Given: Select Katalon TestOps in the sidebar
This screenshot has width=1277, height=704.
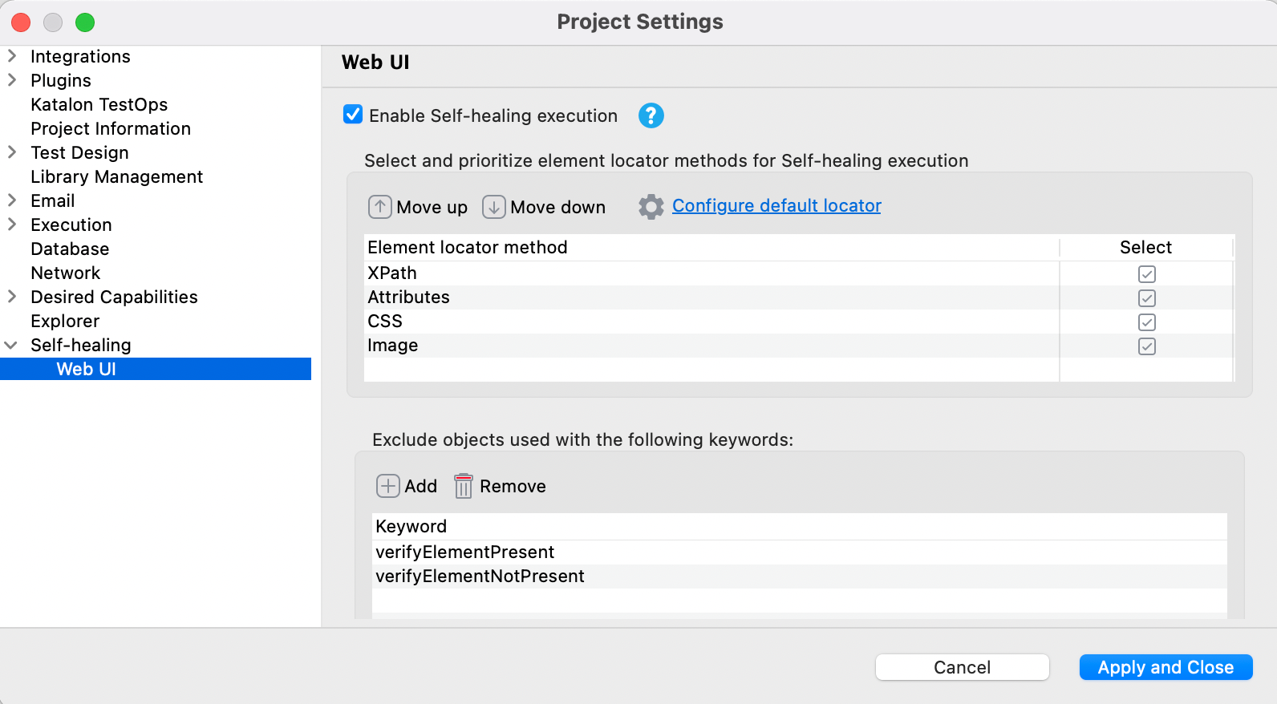Looking at the screenshot, I should pyautogui.click(x=99, y=104).
